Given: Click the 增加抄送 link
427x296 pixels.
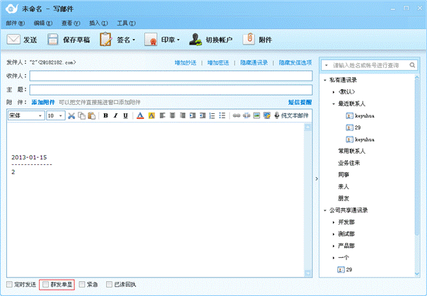Looking at the screenshot, I should (187, 63).
